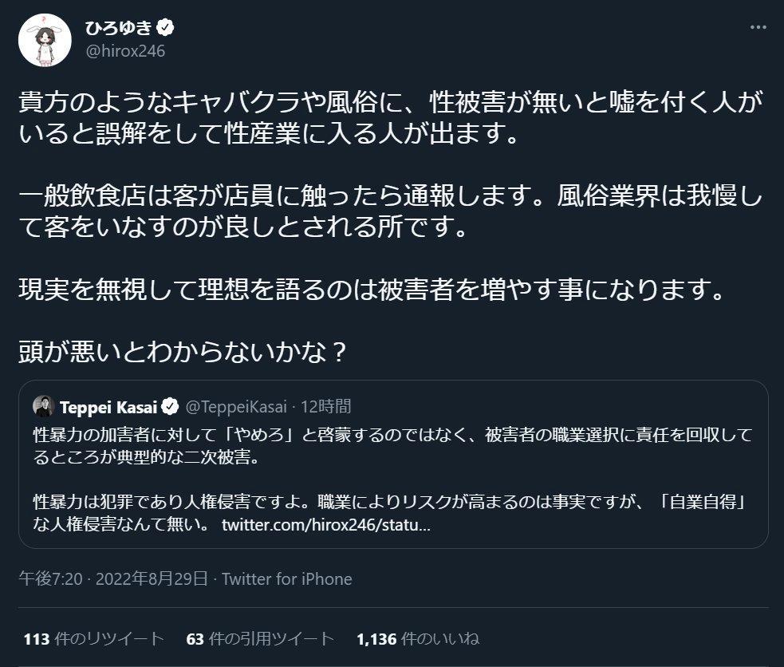The image size is (784, 667).
Task: Open the twitter.com/hirox246/statu… link
Action: [326, 525]
